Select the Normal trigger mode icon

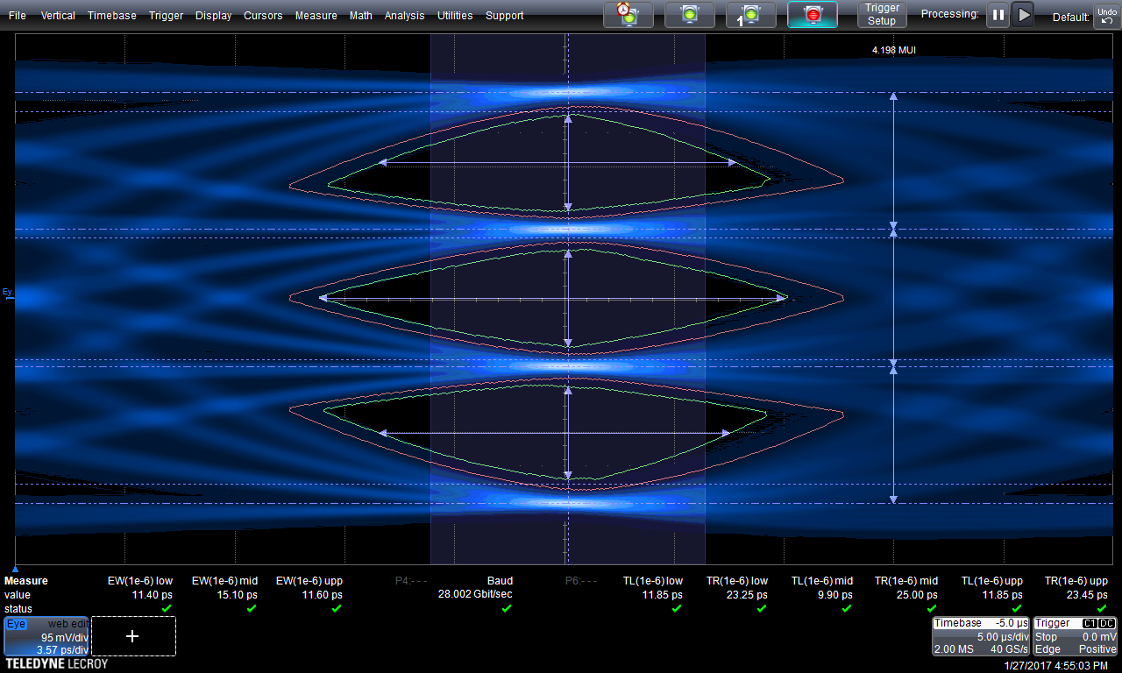[689, 15]
